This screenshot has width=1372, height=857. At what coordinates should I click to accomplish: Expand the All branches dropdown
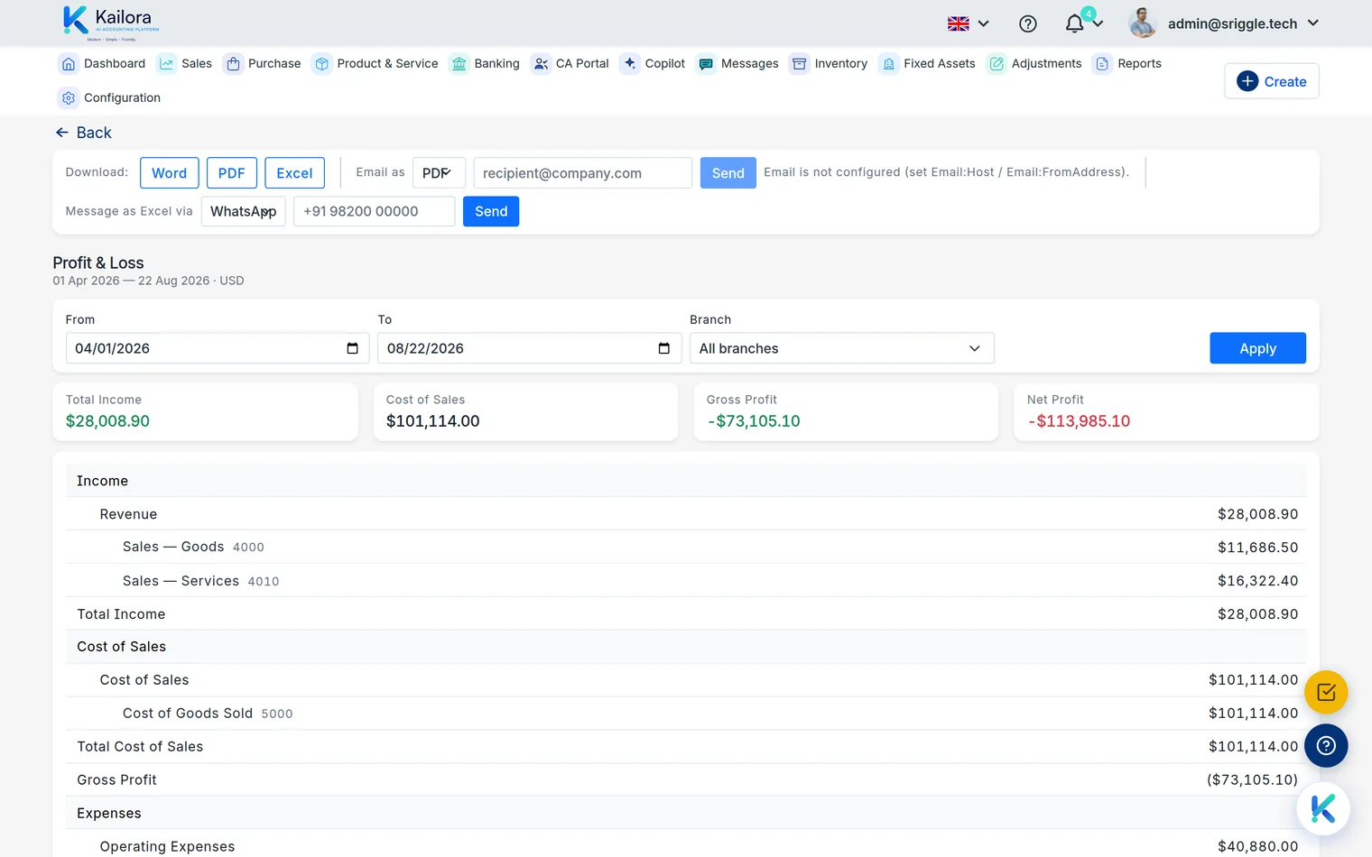[841, 348]
